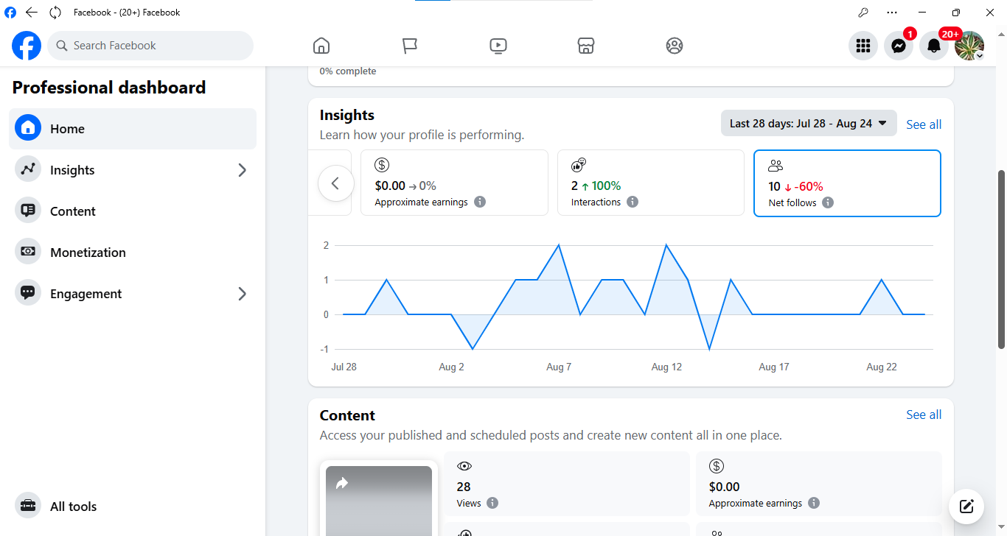The height and width of the screenshot is (536, 1007).
Task: Click the Facebook logo
Action: (x=27, y=46)
